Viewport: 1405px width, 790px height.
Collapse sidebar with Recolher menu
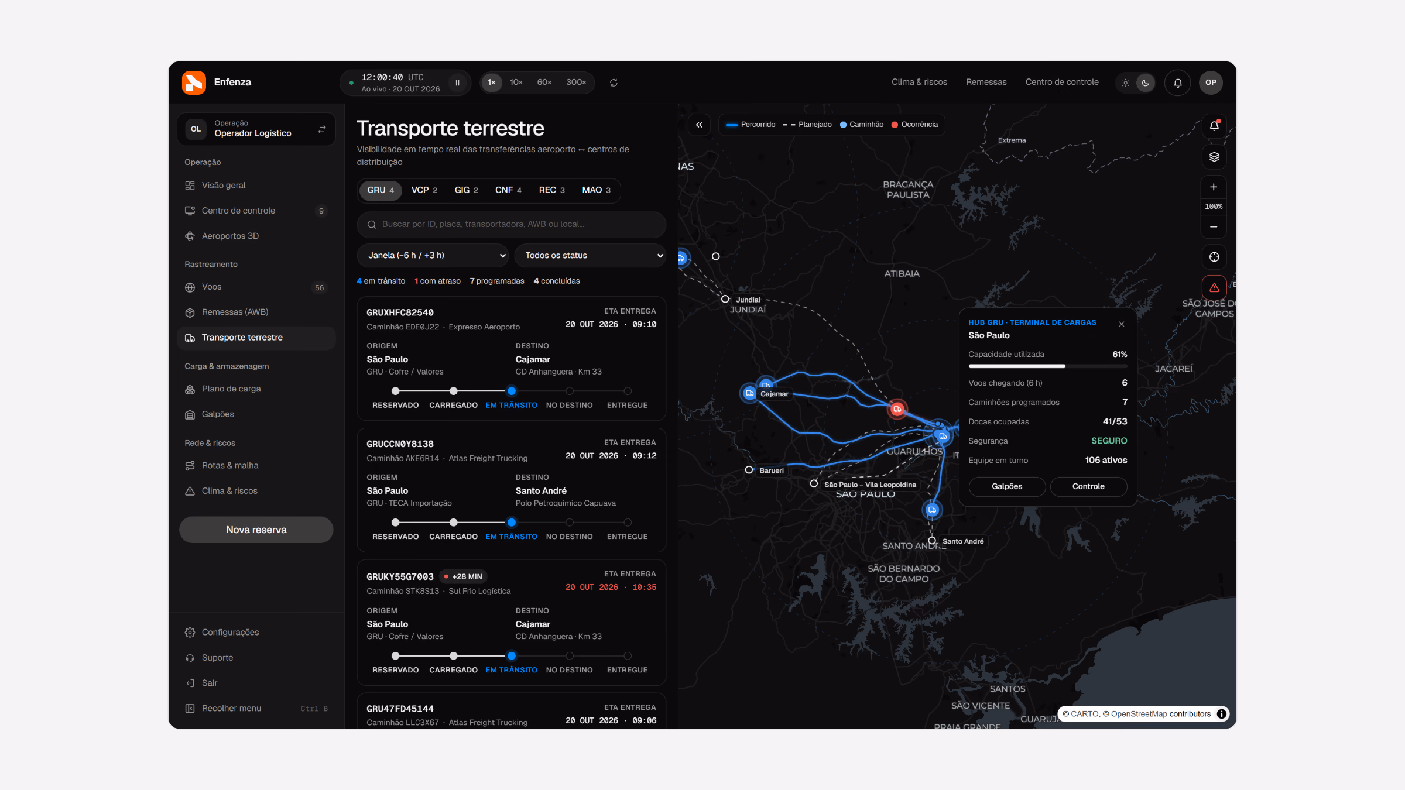[256, 708]
